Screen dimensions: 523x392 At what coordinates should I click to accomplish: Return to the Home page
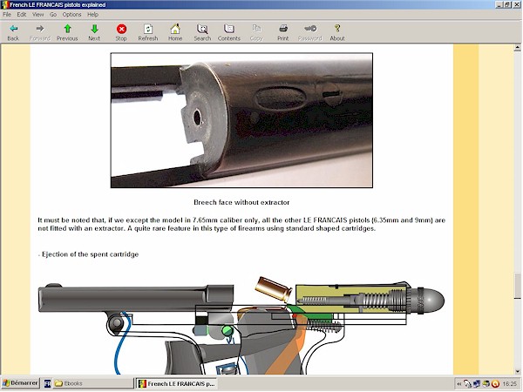pos(175,33)
